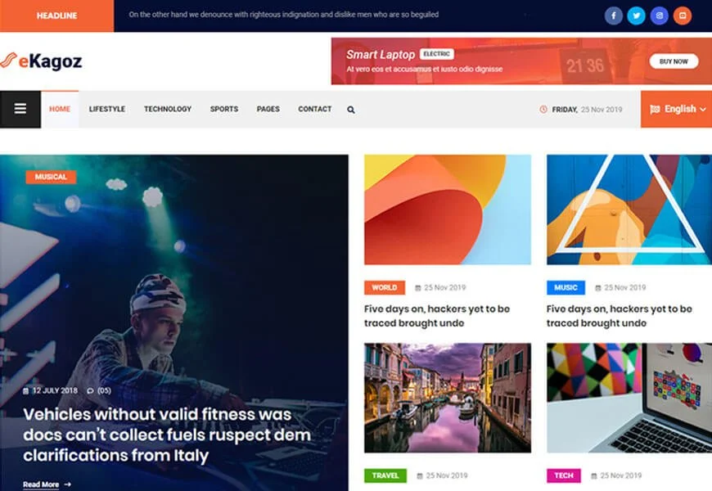This screenshot has width=712, height=491.
Task: Click the calendar icon after MUSIC tag
Action: point(598,287)
